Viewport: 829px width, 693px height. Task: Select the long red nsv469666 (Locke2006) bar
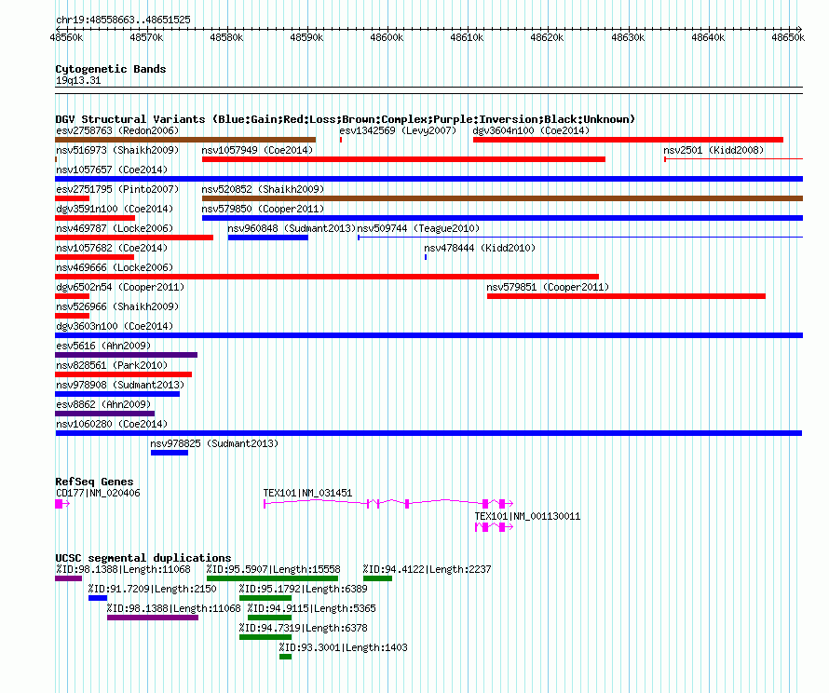pos(327,277)
